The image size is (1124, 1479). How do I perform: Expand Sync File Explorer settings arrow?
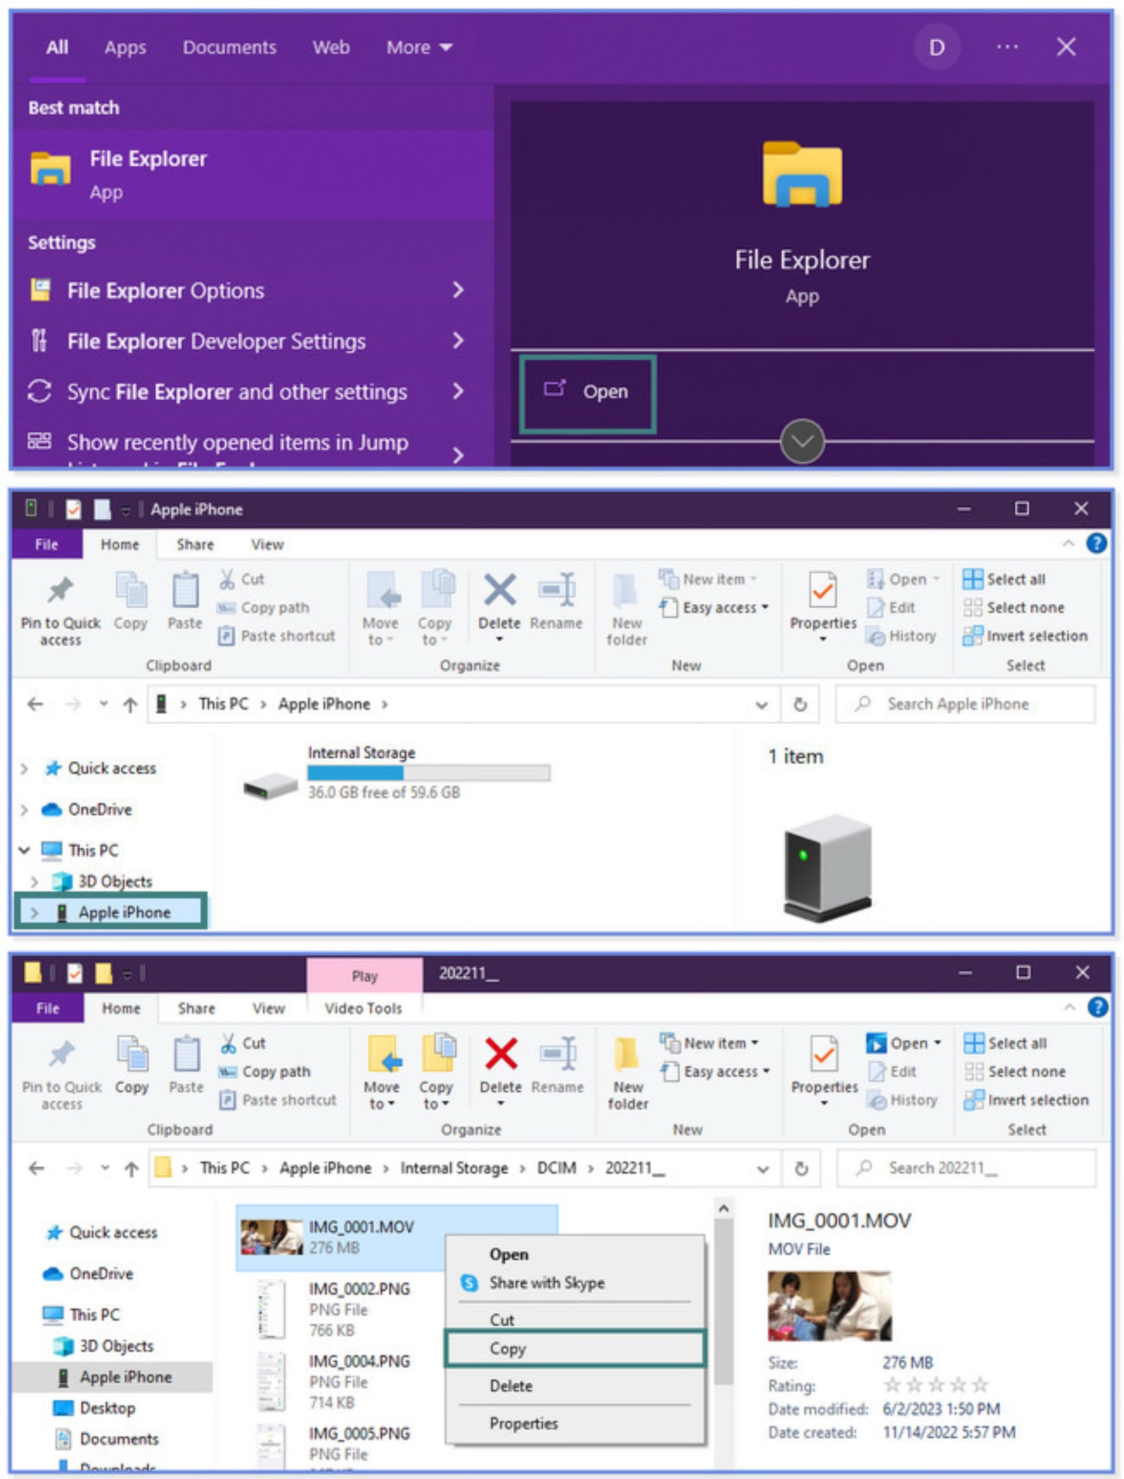point(458,391)
